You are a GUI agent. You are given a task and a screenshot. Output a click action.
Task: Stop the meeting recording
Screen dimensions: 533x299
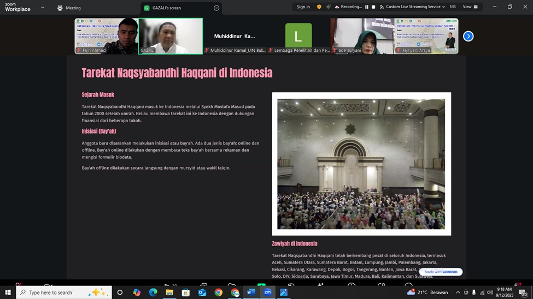pos(373,7)
